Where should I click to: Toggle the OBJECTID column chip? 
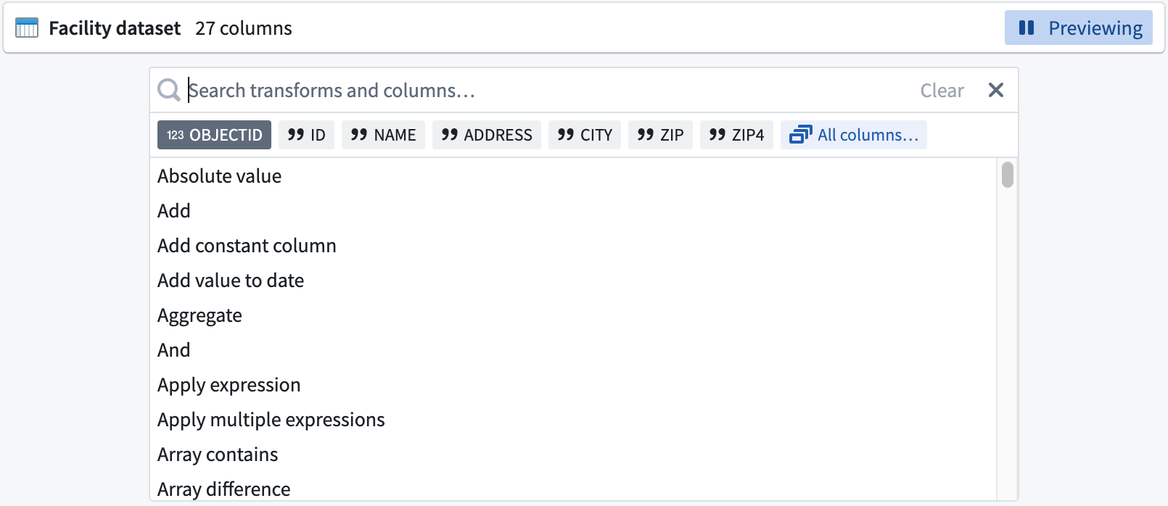[x=214, y=134]
